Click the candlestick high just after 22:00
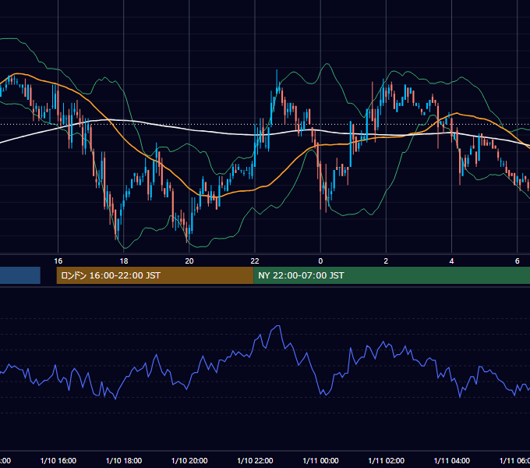 (277, 71)
